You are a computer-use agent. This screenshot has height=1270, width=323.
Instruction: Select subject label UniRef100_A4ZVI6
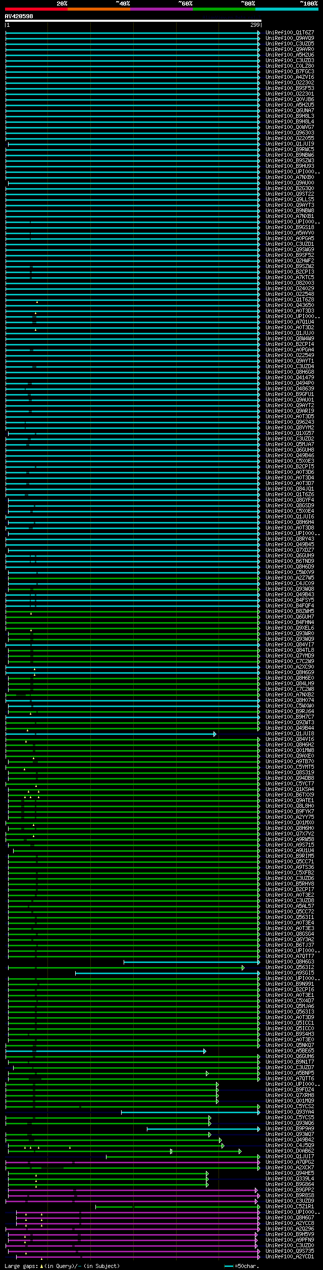click(290, 77)
